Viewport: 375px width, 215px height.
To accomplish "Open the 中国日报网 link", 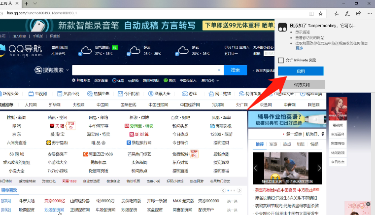I will tap(158, 105).
